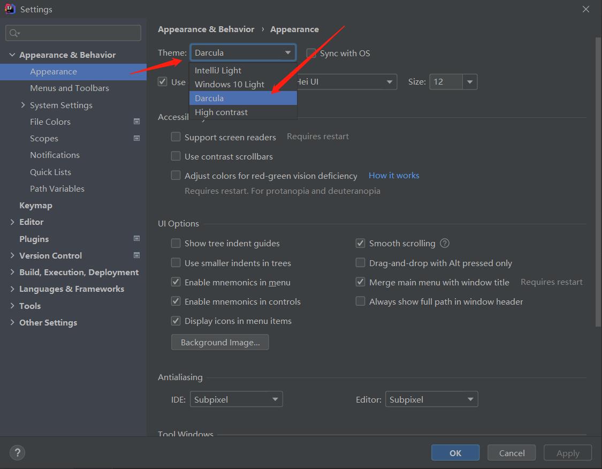Select High contrast theme option
The height and width of the screenshot is (469, 602).
pos(243,112)
